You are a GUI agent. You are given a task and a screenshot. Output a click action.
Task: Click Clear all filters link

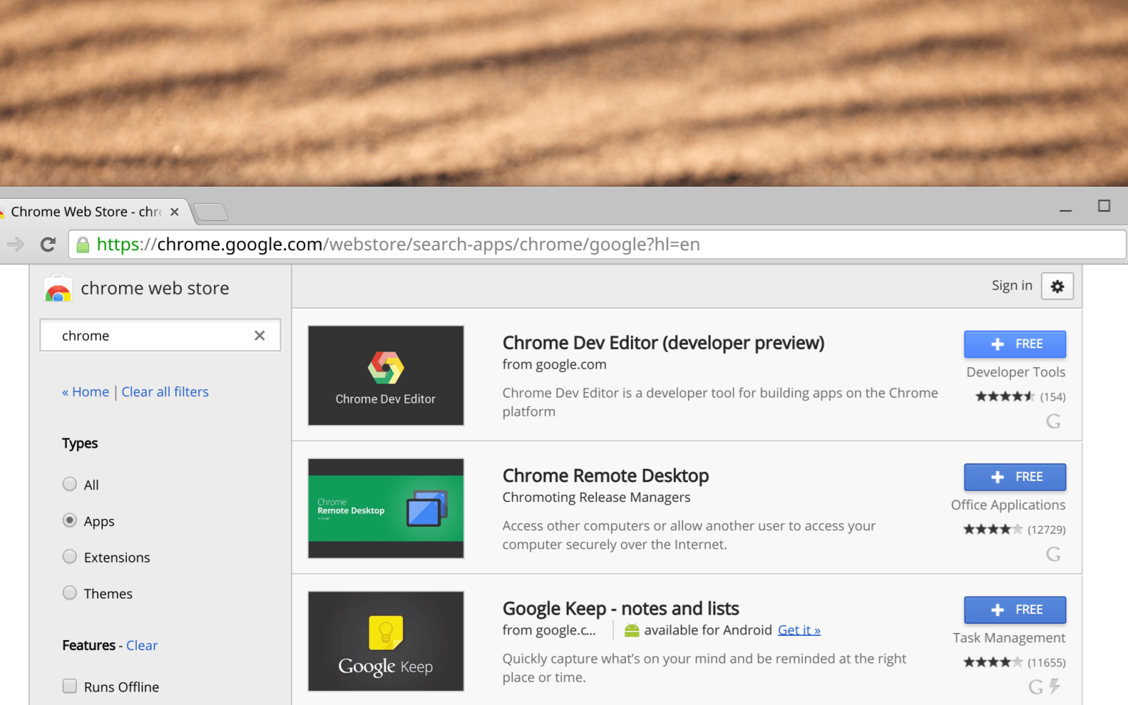coord(165,392)
